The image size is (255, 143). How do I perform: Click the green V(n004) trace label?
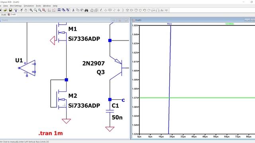229,24
